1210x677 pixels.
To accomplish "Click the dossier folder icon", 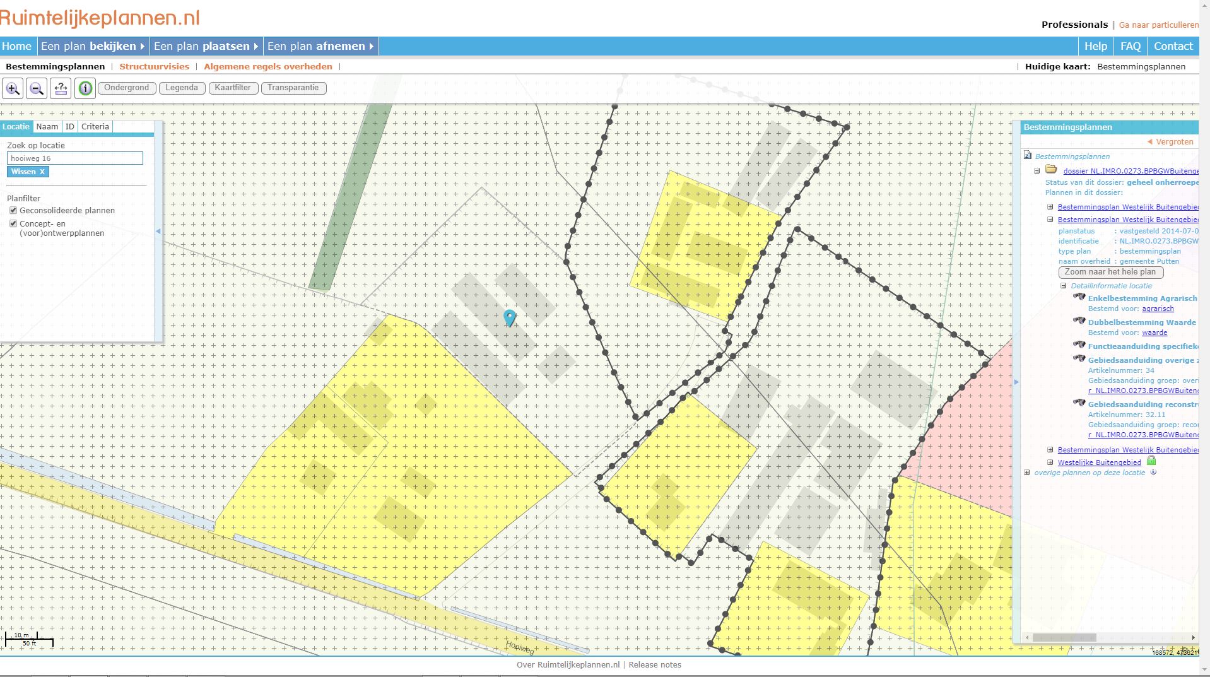I will (x=1050, y=170).
